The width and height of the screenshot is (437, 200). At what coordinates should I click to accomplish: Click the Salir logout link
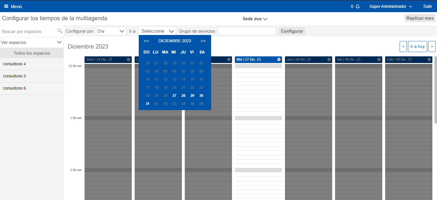pos(427,6)
